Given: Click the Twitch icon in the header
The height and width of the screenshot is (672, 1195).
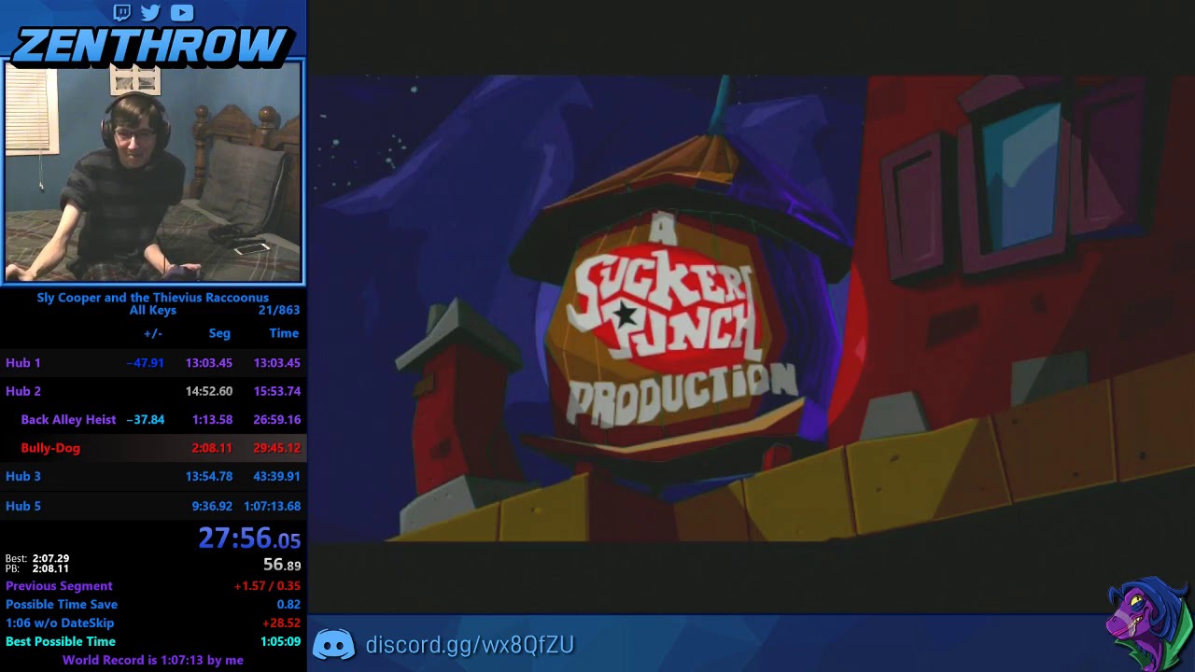Looking at the screenshot, I should pos(122,12).
